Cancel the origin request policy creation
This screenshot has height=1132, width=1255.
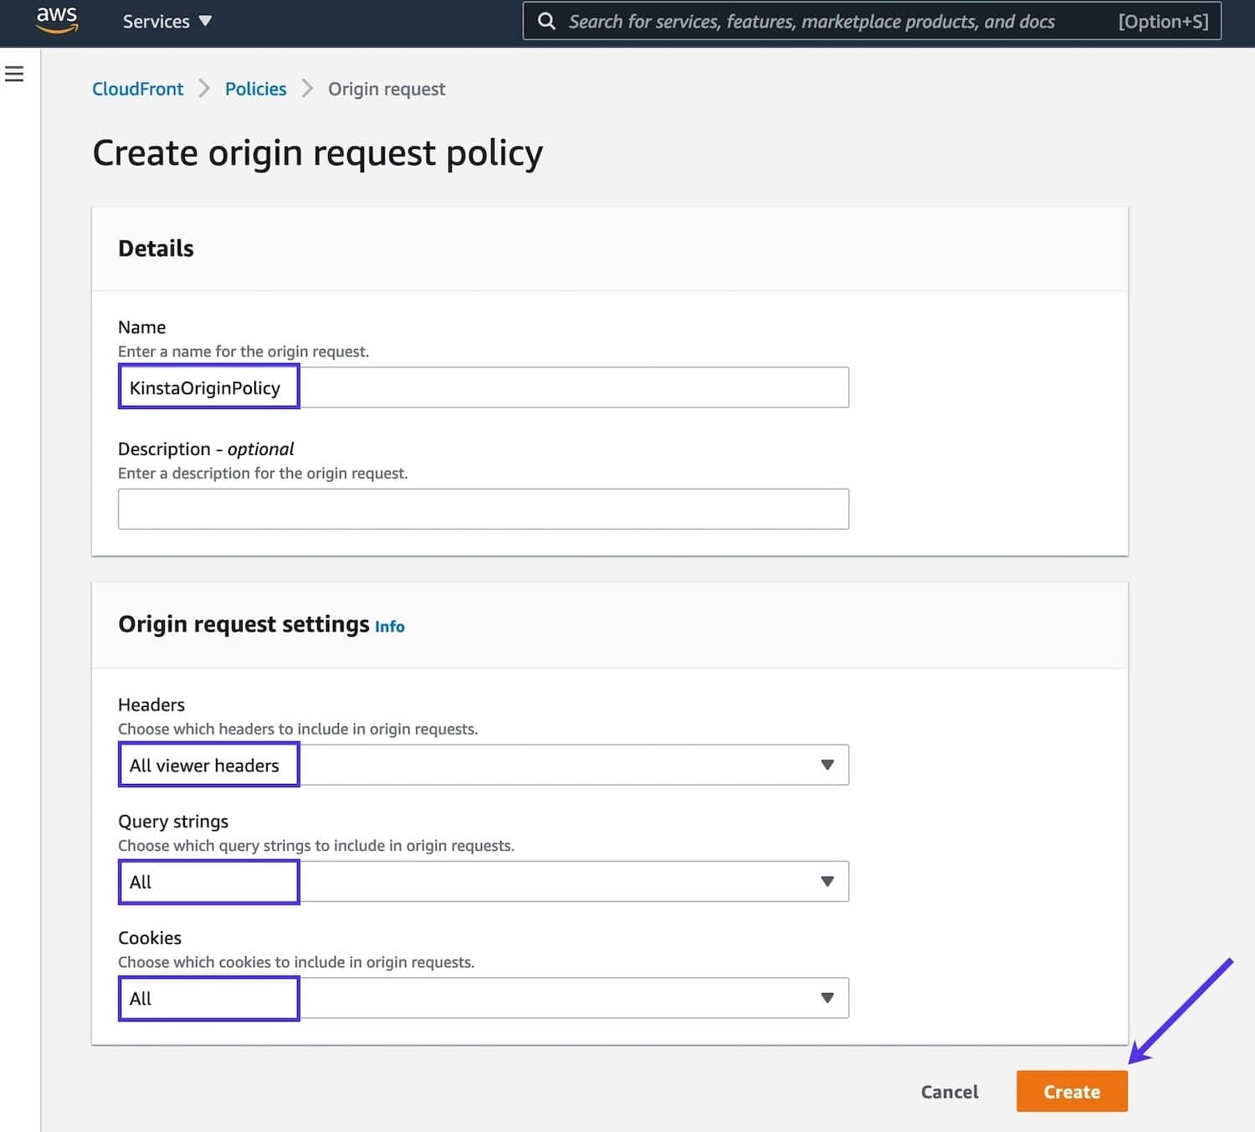point(949,1091)
